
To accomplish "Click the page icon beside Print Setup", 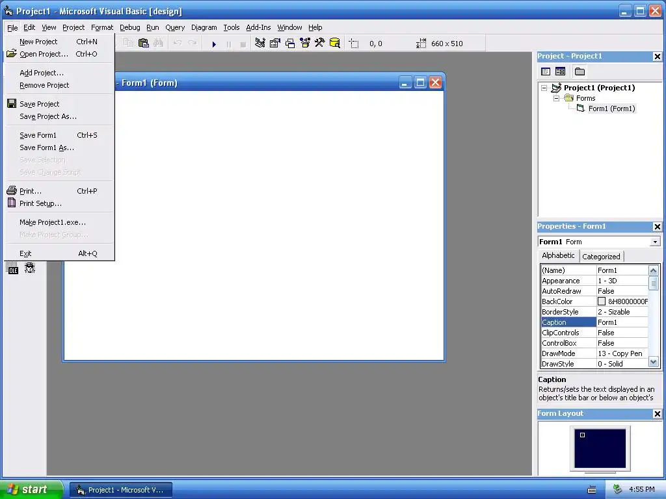I will pyautogui.click(x=12, y=203).
